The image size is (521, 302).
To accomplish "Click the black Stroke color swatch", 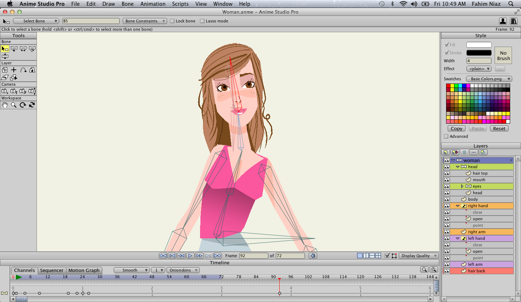I will pos(479,53).
